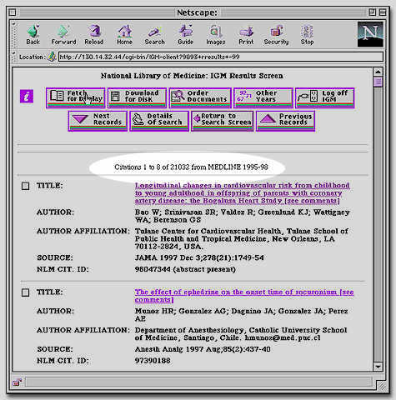Viewport: 396px width, 400px height.
Task: Click the Images toolbar icon
Action: tap(215, 34)
